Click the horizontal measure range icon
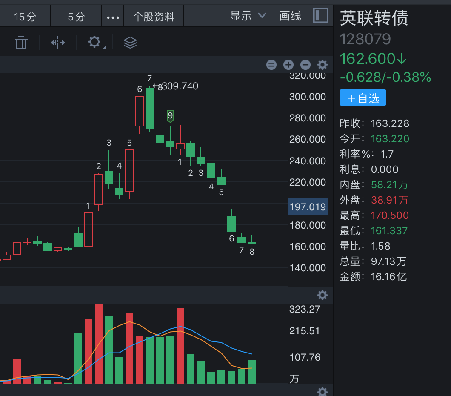 click(58, 43)
